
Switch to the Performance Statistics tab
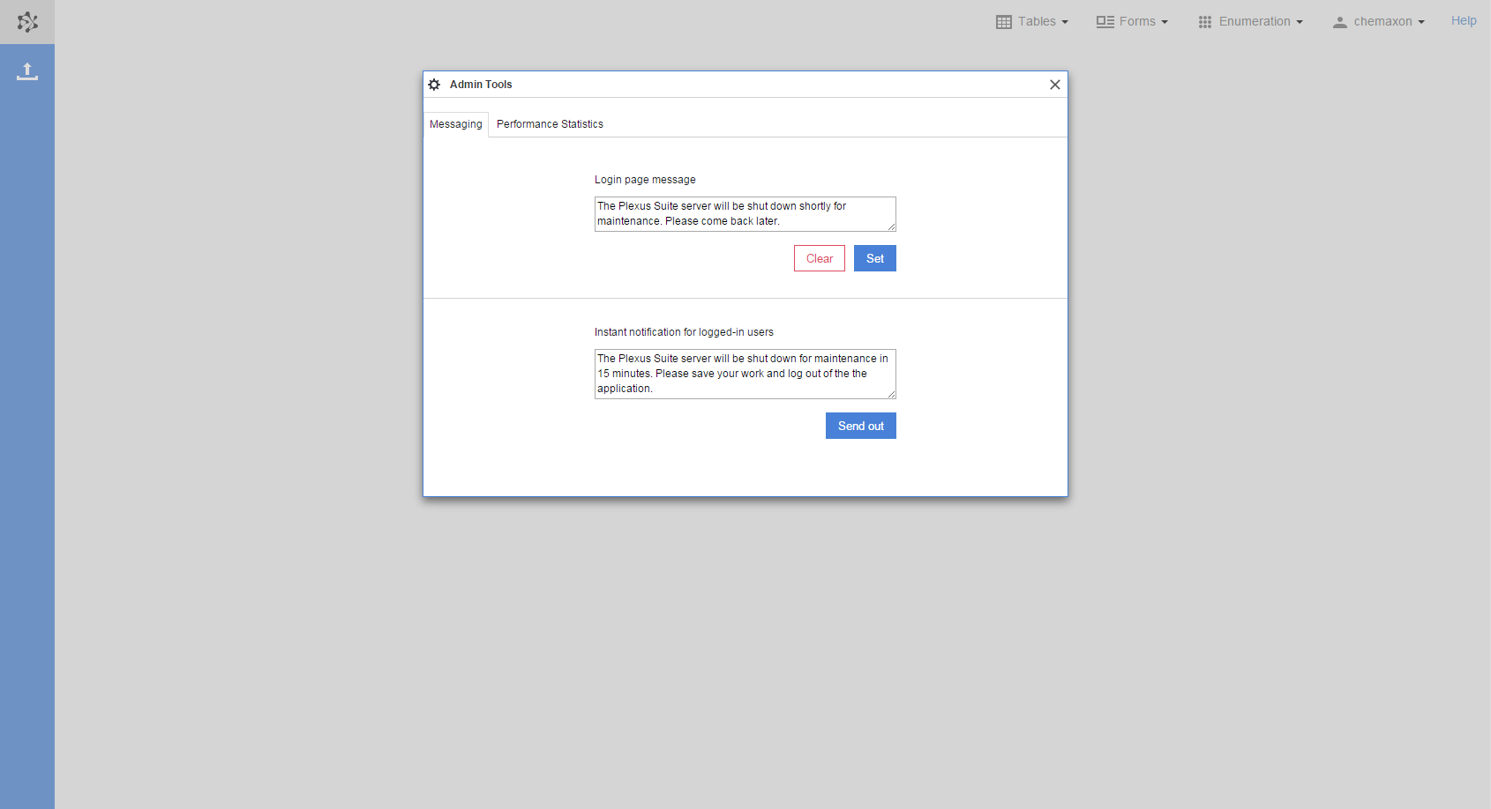click(x=549, y=124)
